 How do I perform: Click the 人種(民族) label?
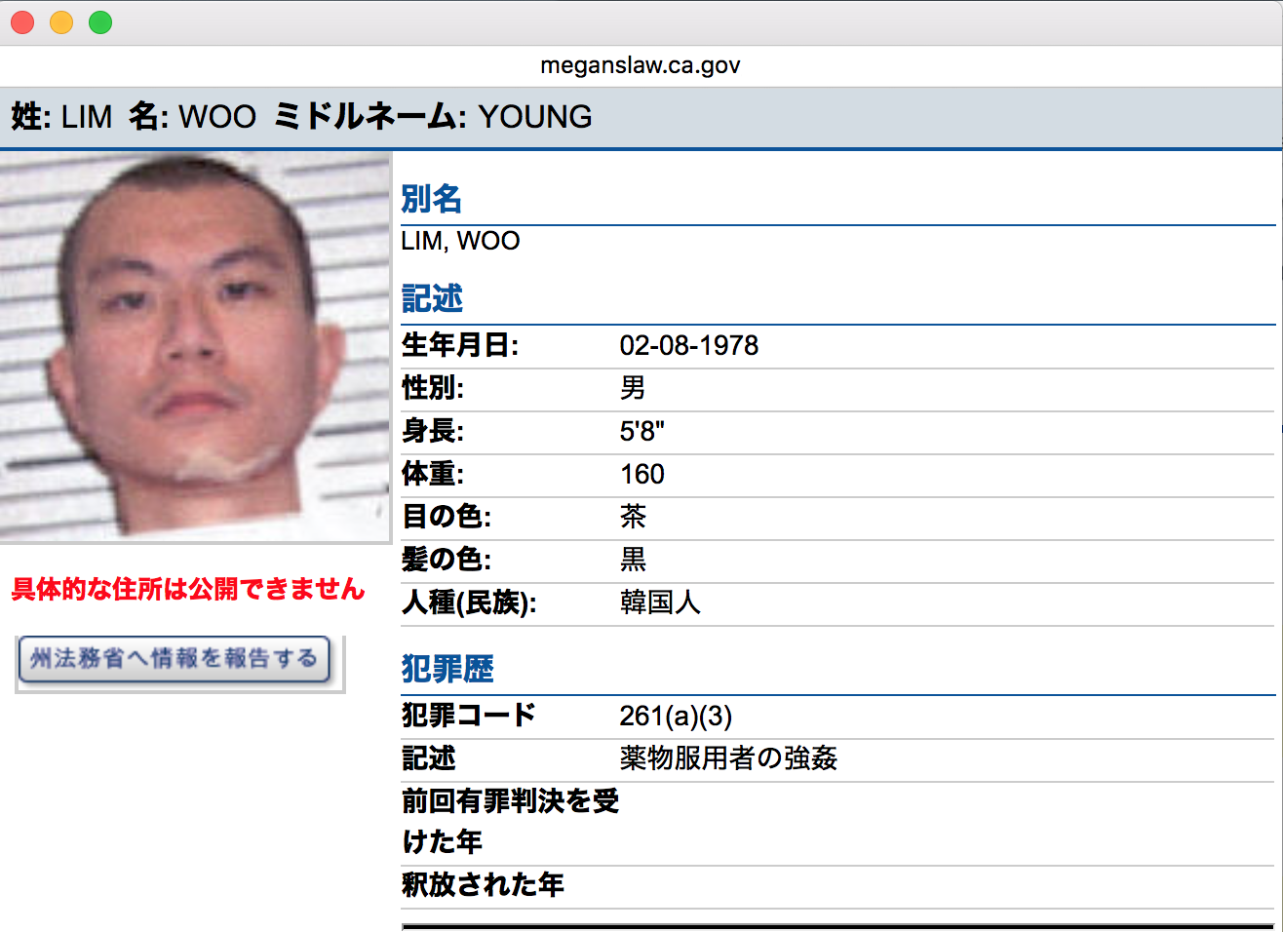point(469,603)
